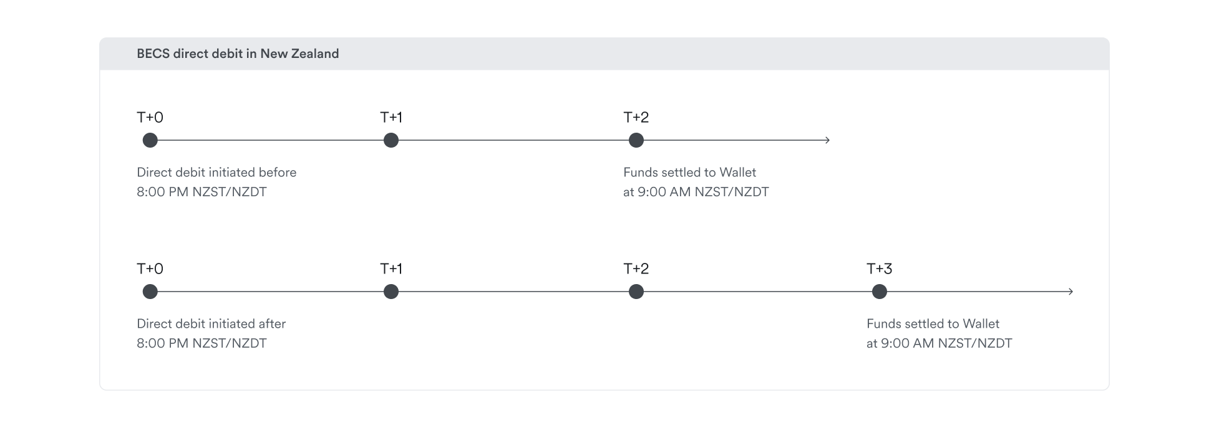Click the T+1 label on the after-8PM timeline

coord(391,269)
